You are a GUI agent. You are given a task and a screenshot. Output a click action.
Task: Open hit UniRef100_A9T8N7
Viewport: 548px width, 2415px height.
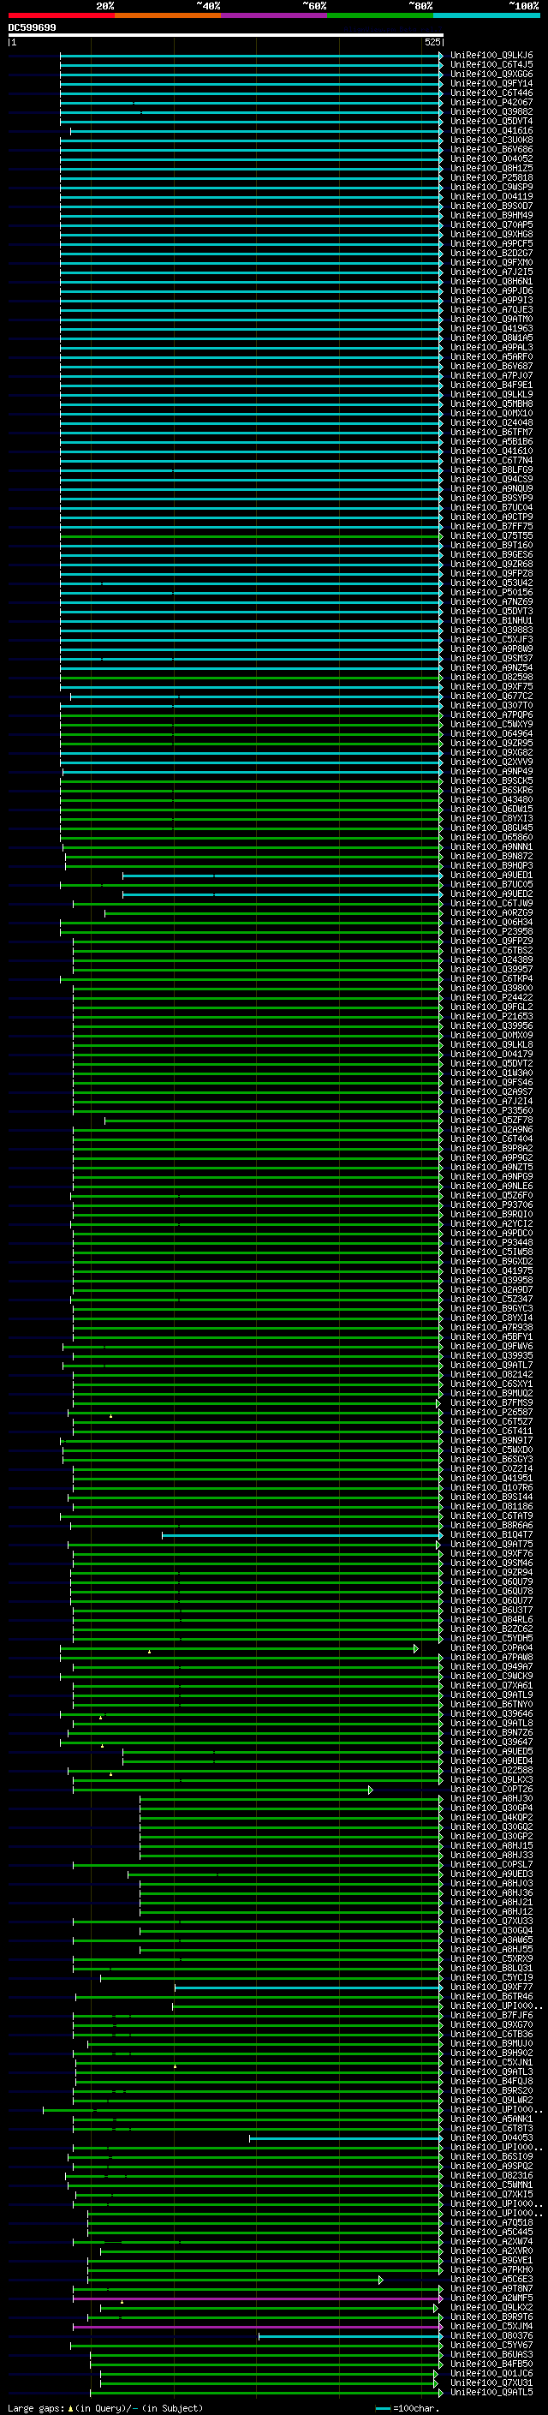[x=491, y=2288]
